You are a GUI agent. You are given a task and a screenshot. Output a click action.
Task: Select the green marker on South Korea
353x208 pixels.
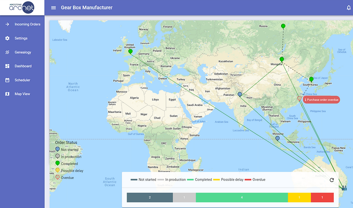(311, 79)
